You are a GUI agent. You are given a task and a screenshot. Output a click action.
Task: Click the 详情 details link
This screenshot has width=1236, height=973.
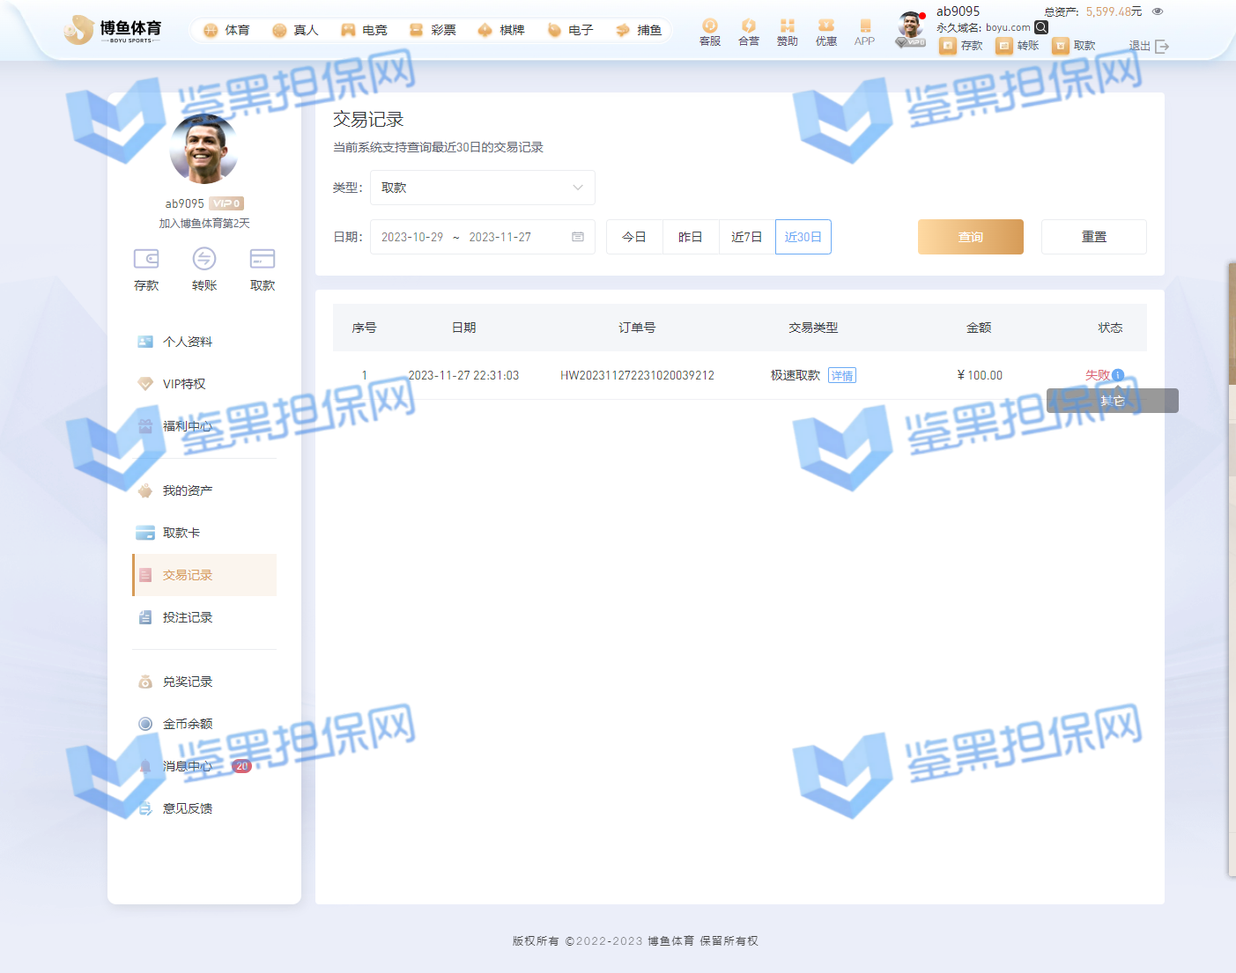click(842, 376)
